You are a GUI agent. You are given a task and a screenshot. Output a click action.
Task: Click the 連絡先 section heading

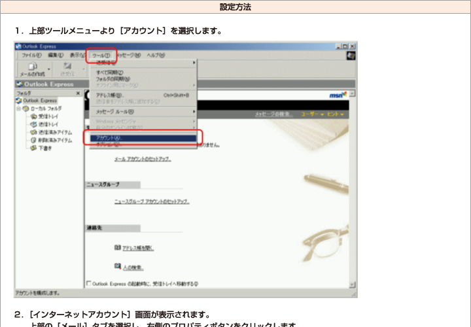(x=94, y=228)
